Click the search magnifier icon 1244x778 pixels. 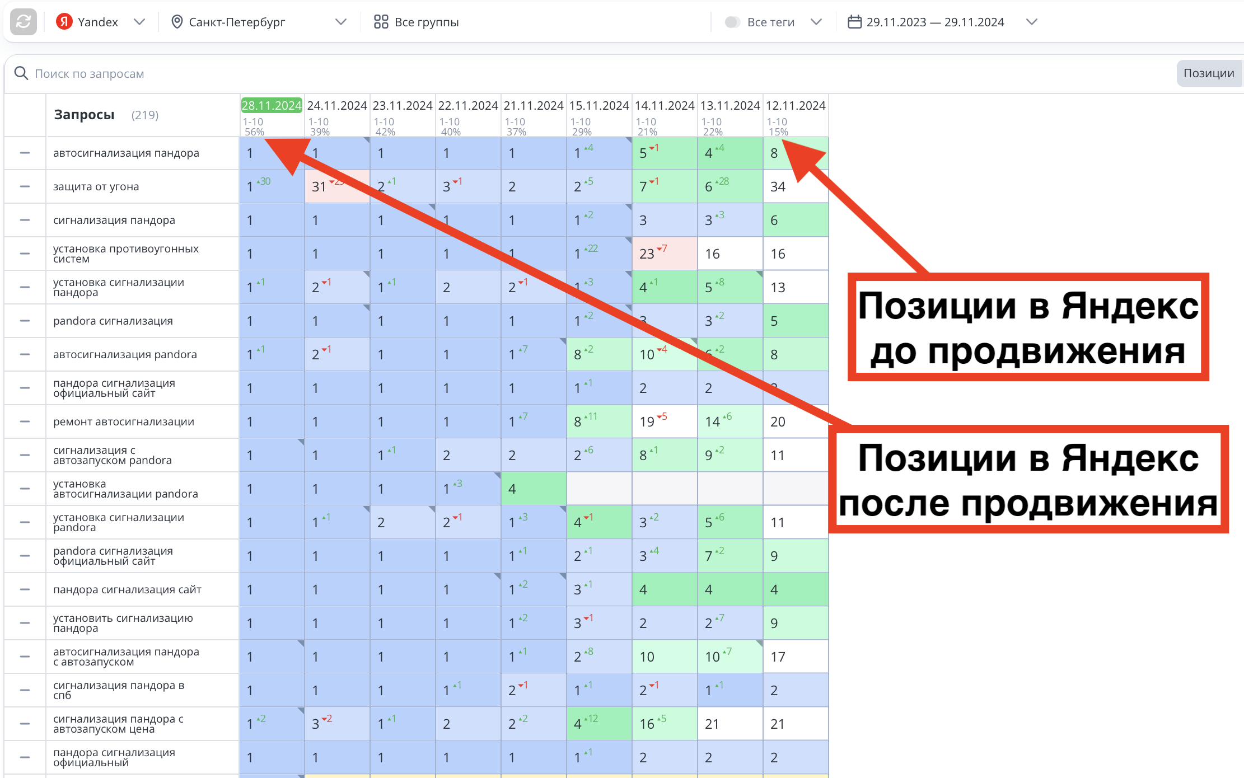pyautogui.click(x=21, y=73)
